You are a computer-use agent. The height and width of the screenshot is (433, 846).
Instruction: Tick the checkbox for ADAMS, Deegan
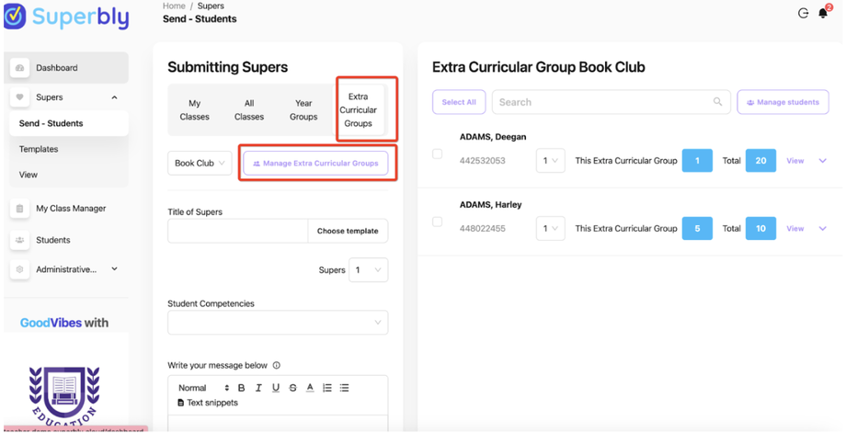tap(437, 154)
